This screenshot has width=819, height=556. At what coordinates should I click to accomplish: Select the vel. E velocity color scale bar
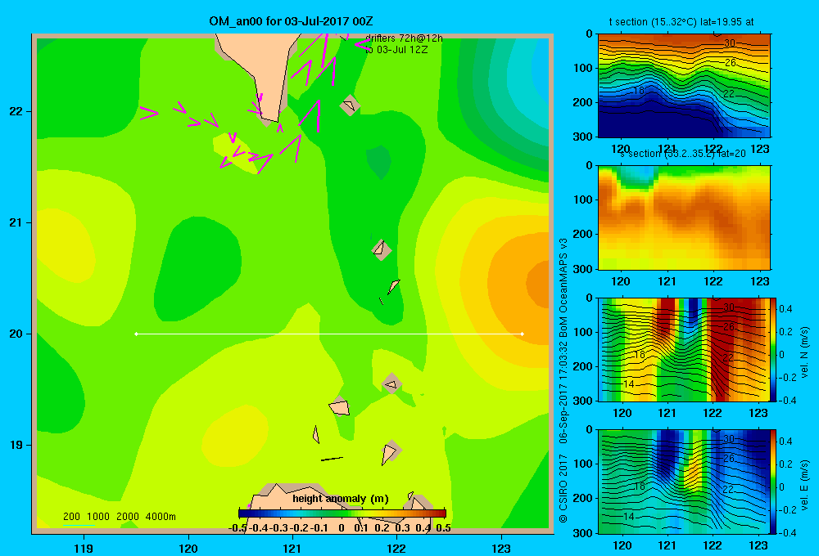pos(774,482)
